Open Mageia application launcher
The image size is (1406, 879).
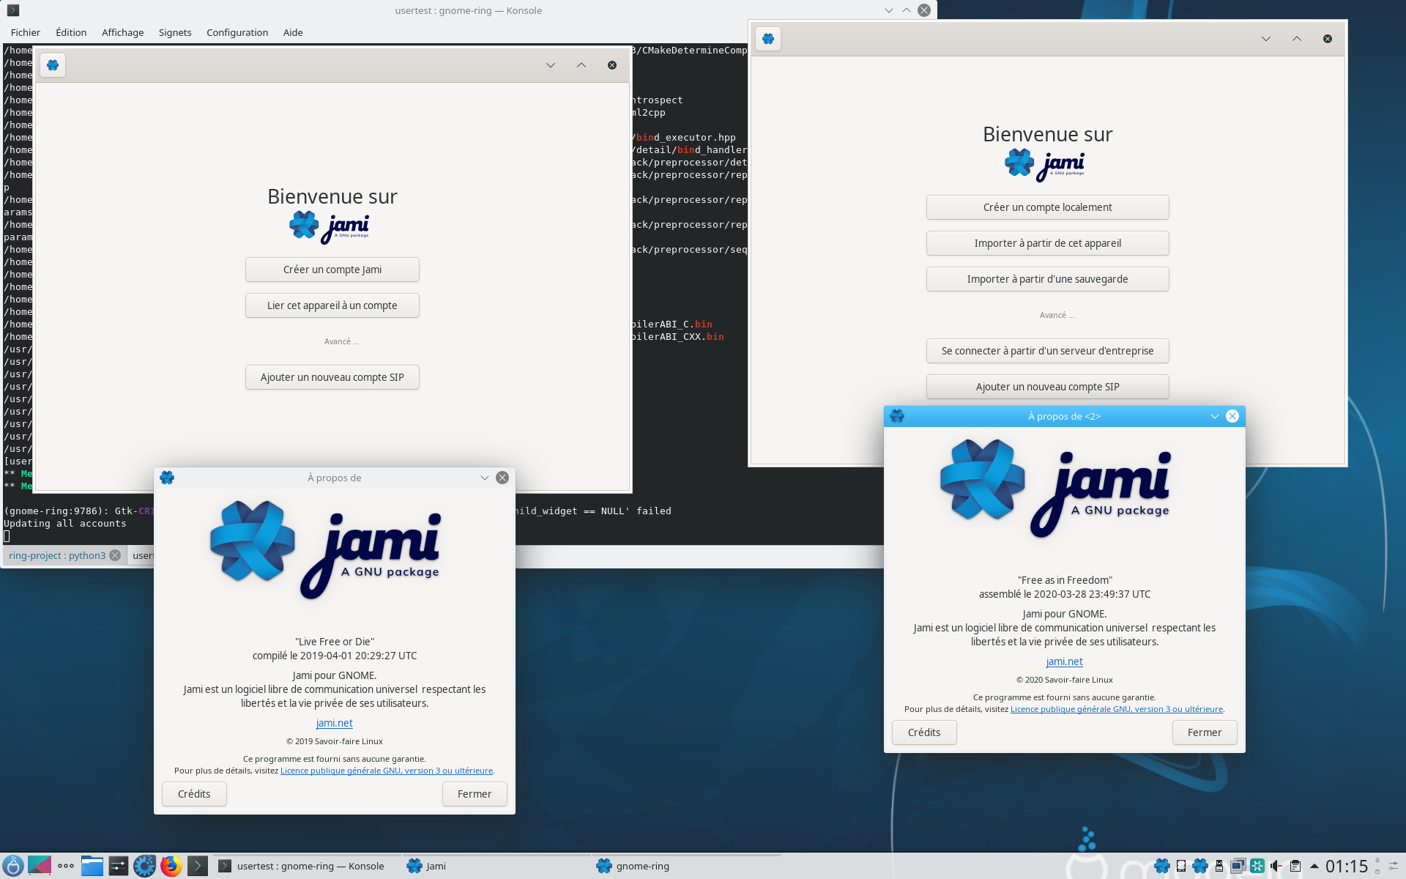point(13,866)
